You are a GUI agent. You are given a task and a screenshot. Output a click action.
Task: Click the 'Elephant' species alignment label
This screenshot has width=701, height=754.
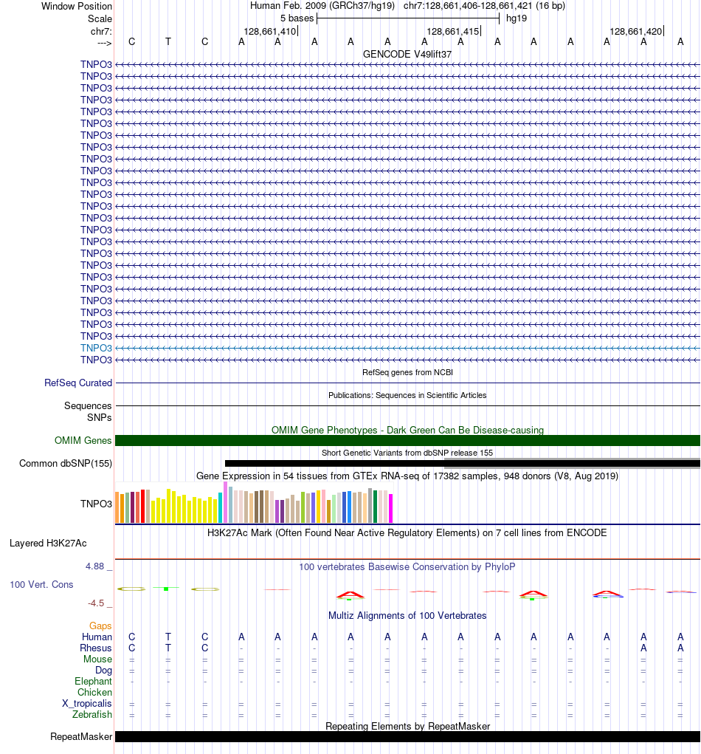point(93,682)
